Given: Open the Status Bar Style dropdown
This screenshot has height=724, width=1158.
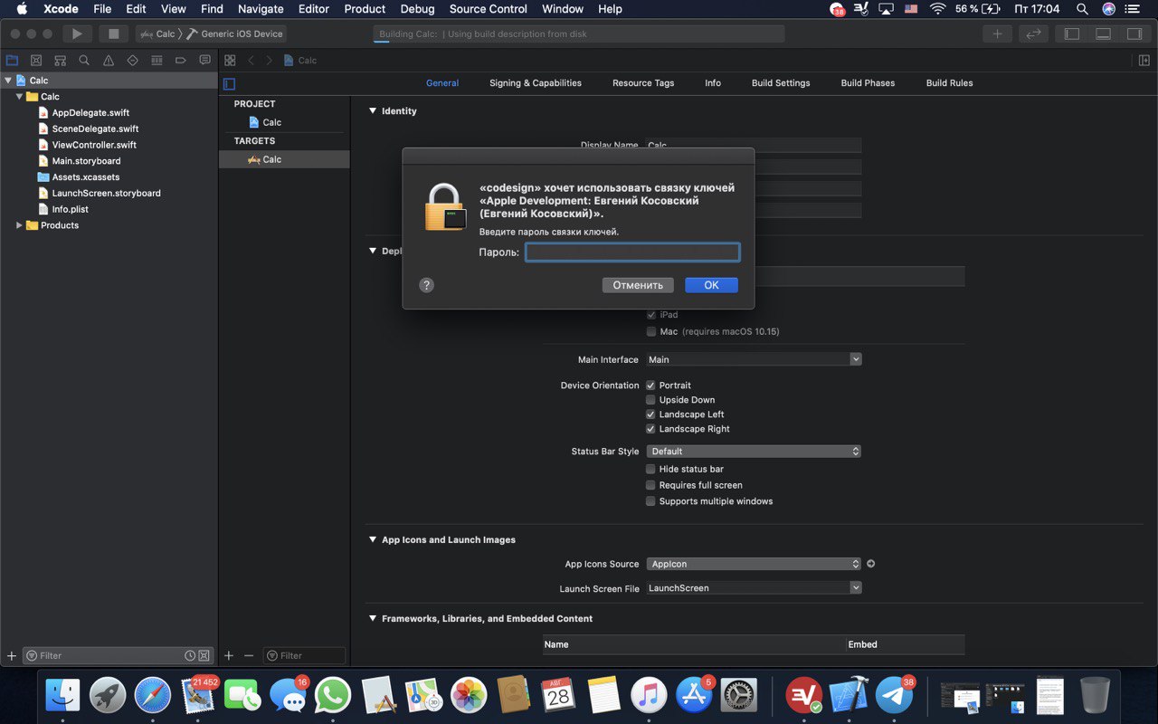Looking at the screenshot, I should click(754, 451).
